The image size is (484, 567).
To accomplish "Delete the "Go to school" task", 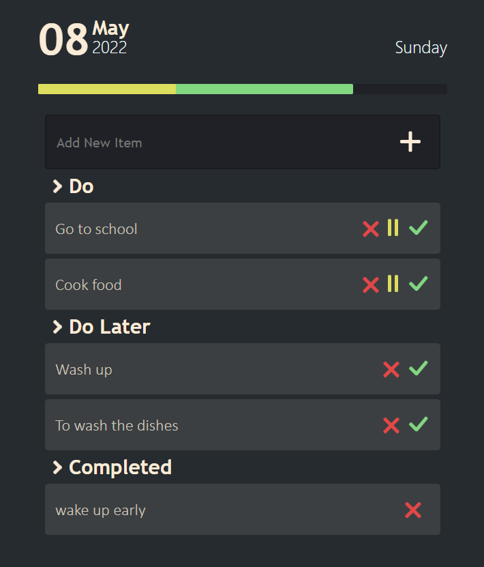I will click(370, 228).
